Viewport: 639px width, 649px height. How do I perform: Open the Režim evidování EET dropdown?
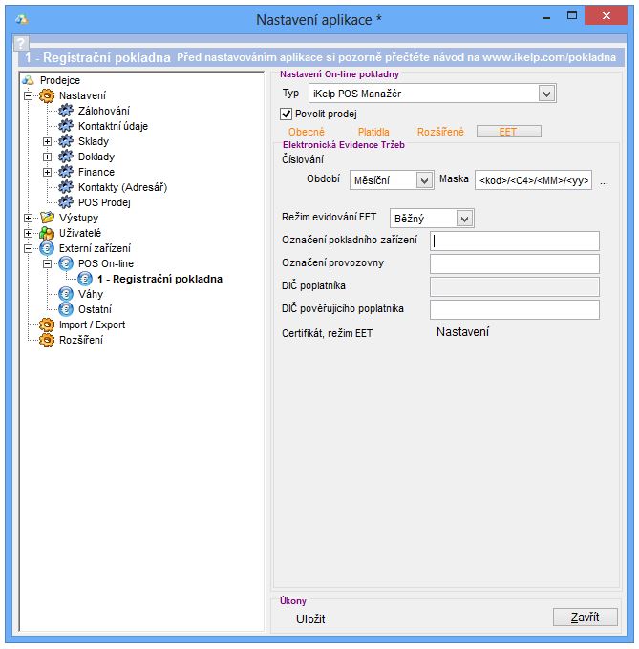tap(464, 219)
